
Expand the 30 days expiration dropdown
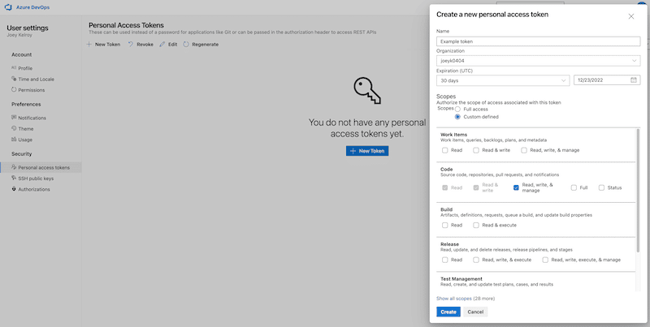point(502,80)
